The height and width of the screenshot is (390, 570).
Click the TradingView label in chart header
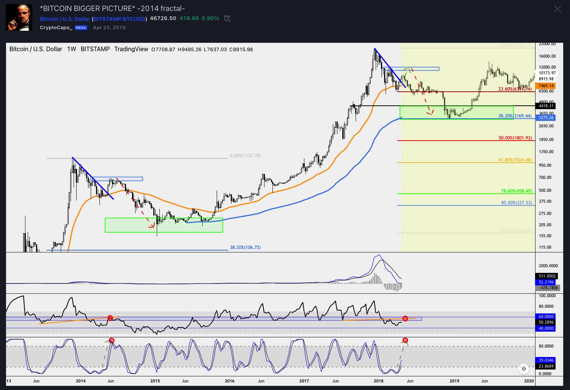pos(131,49)
